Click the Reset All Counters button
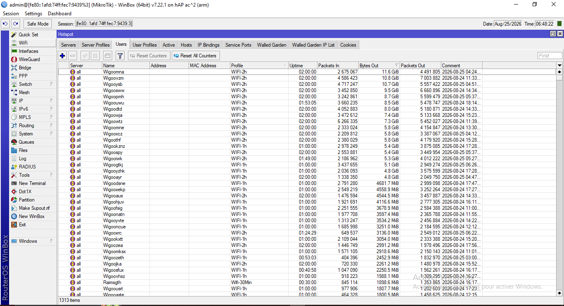The height and width of the screenshot is (306, 564). click(195, 56)
